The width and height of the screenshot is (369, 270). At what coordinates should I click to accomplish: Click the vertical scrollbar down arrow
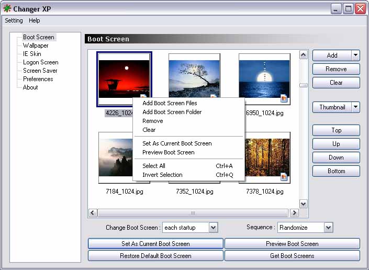tap(303, 204)
